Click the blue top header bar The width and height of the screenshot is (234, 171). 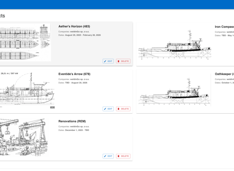click(x=117, y=4)
